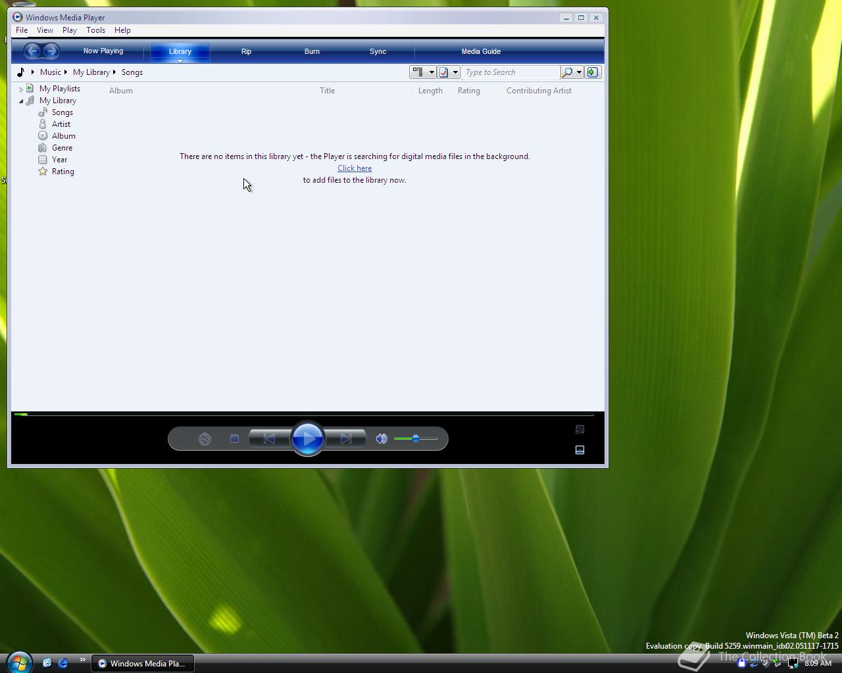Click the music note category icon
Screen dimensions: 842x673
coord(21,72)
